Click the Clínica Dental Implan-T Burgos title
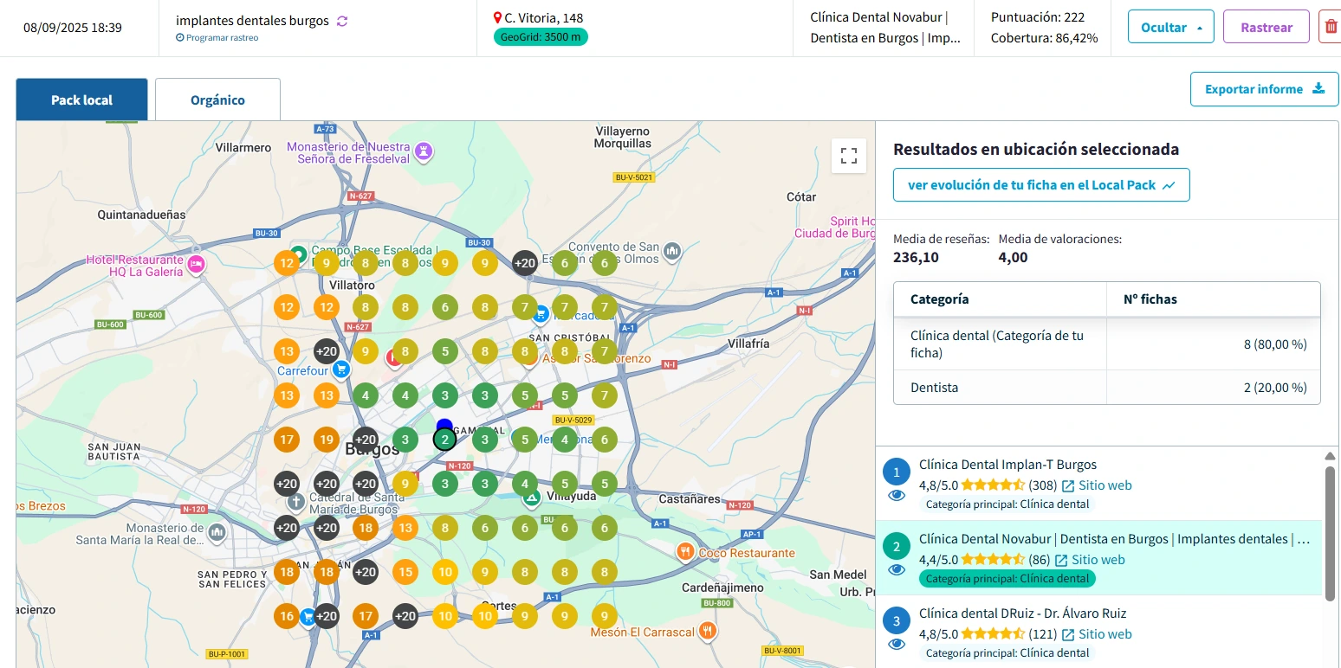The height and width of the screenshot is (668, 1341). pos(1007,465)
